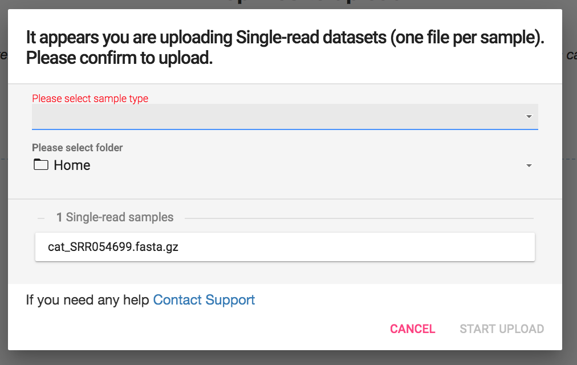Image resolution: width=577 pixels, height=365 pixels.
Task: Click the dash icon before Single-read samples
Action: click(40, 217)
